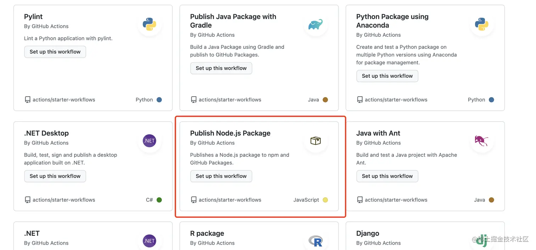Click the yellow JavaScript language dot
The height and width of the screenshot is (250, 536).
point(325,200)
